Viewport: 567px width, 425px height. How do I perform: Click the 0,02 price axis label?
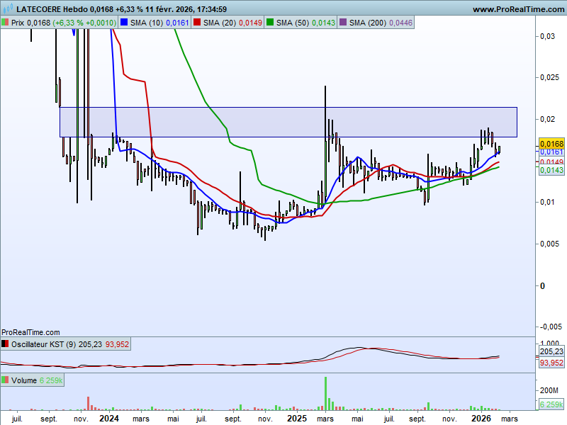point(547,119)
